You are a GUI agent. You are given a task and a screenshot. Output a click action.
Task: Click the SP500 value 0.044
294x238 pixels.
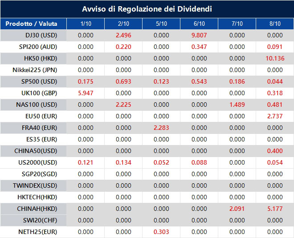[x=275, y=82]
